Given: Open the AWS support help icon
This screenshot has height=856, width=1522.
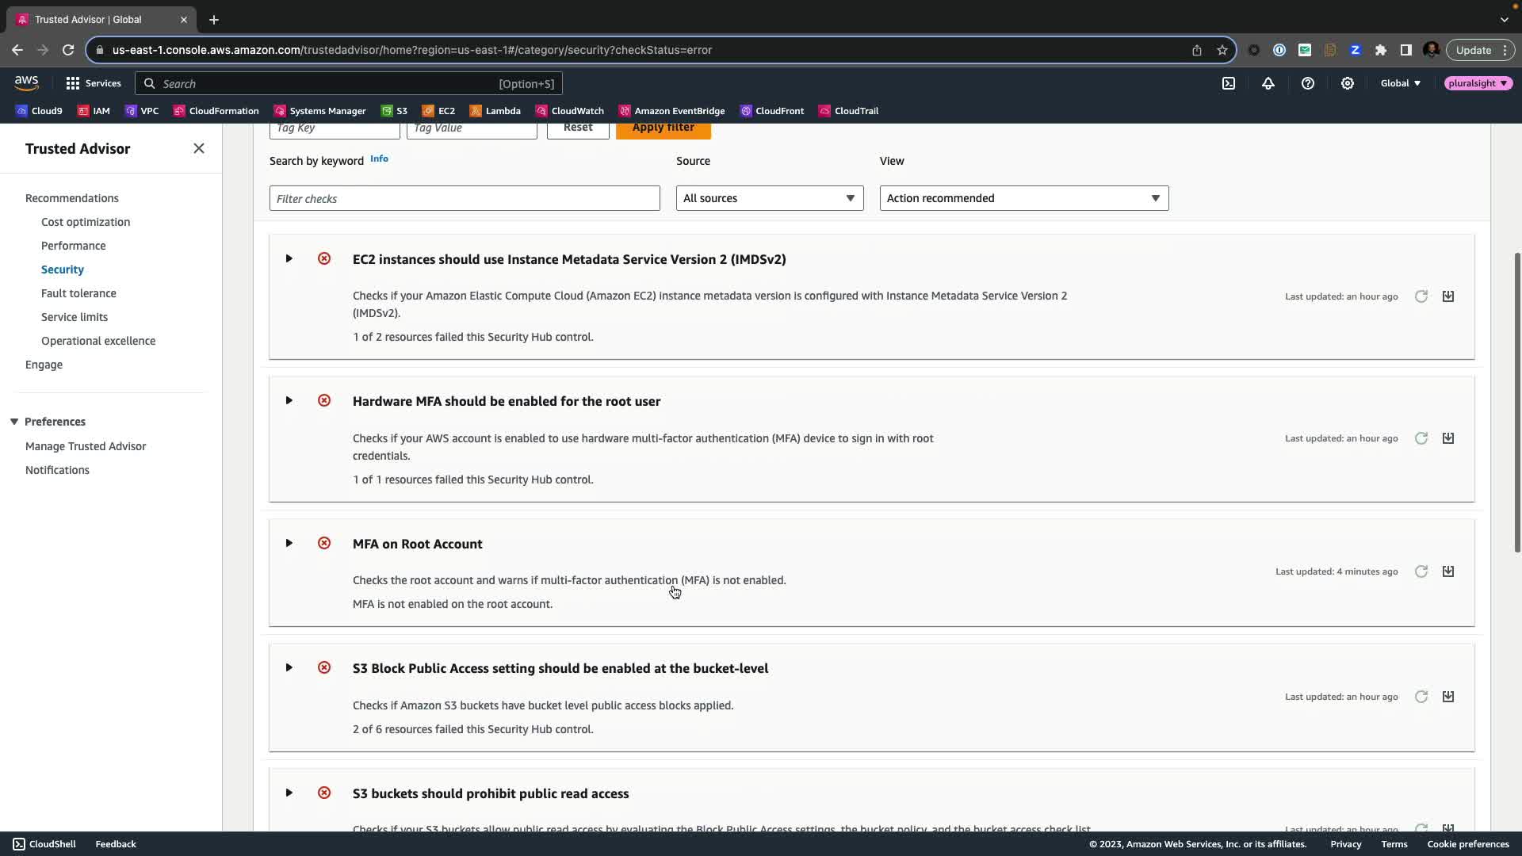Looking at the screenshot, I should point(1307,83).
